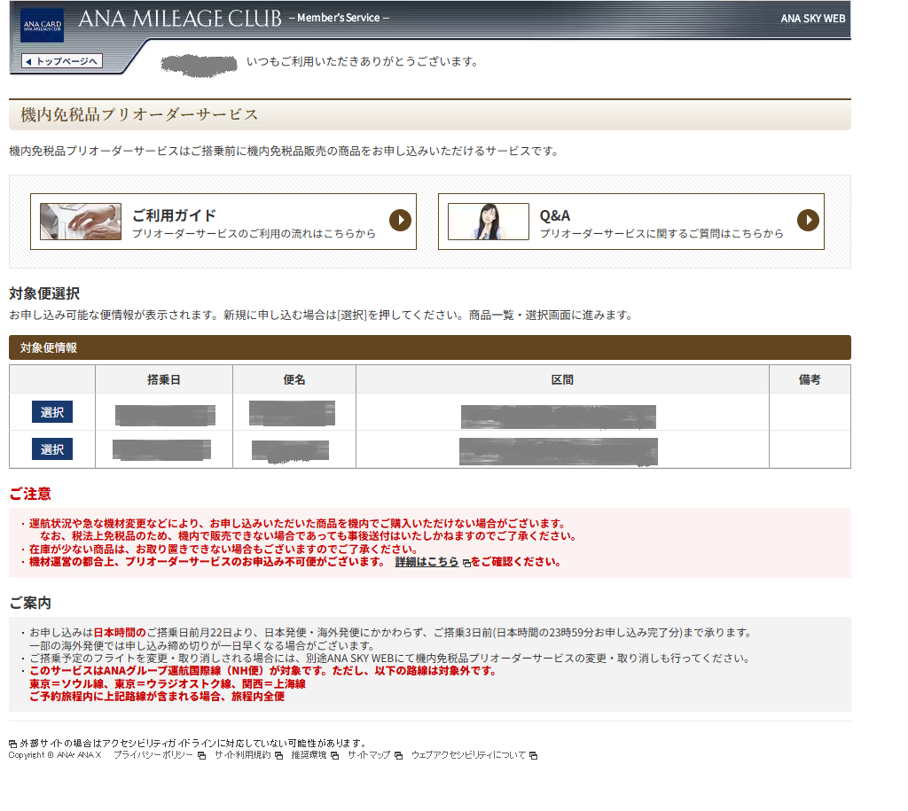The width and height of the screenshot is (908, 811).
Task: Click the 備考 column header
Action: (810, 379)
